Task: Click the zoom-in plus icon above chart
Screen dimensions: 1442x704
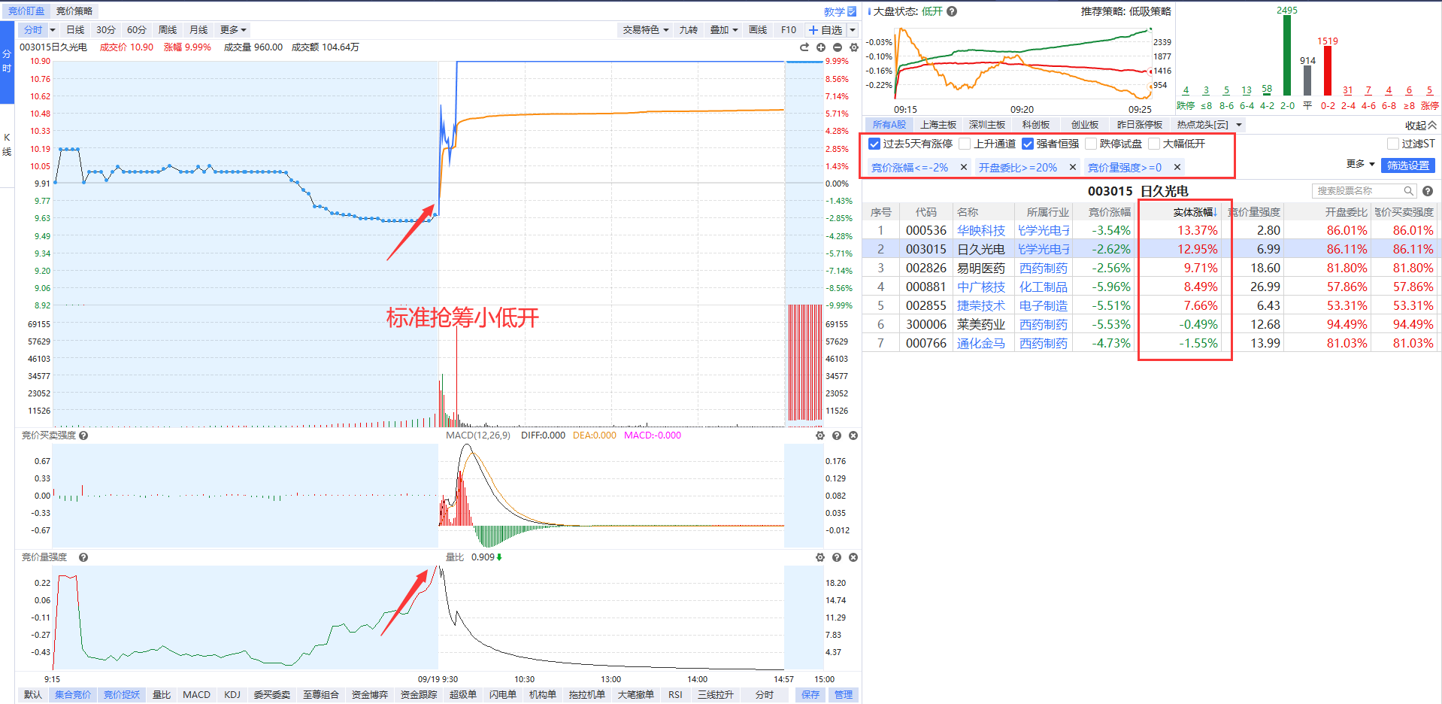Action: (821, 47)
